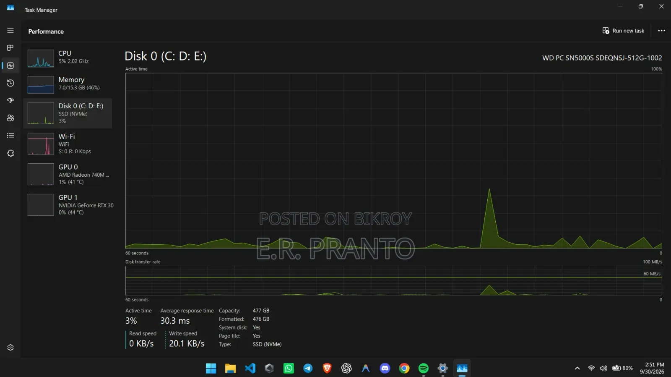Click the 30.3 ms average response value
Image resolution: width=671 pixels, height=377 pixels.
[175, 321]
